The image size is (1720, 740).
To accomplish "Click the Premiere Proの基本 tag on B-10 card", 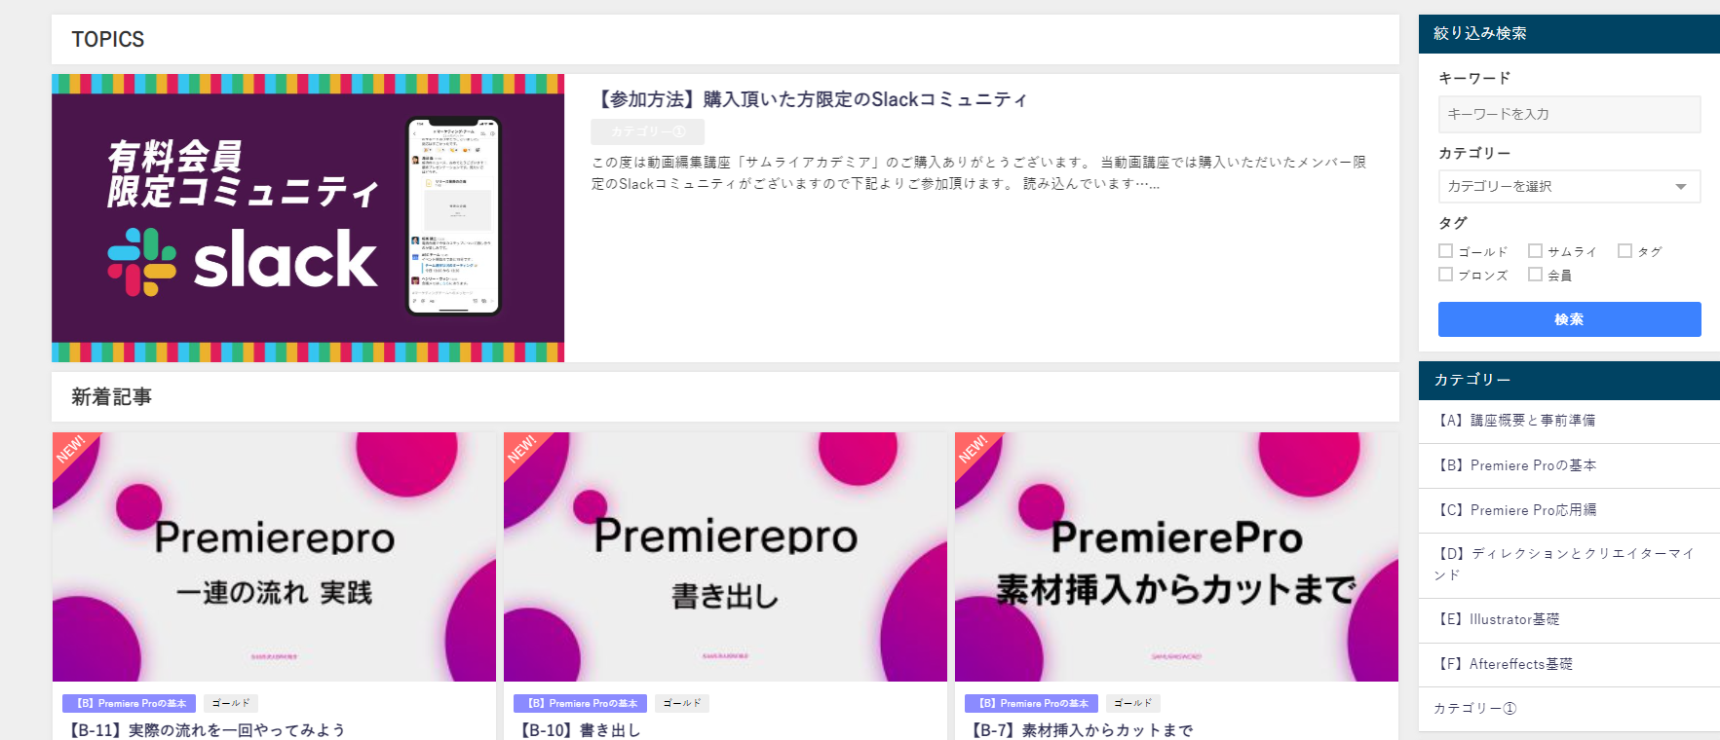I will [581, 703].
